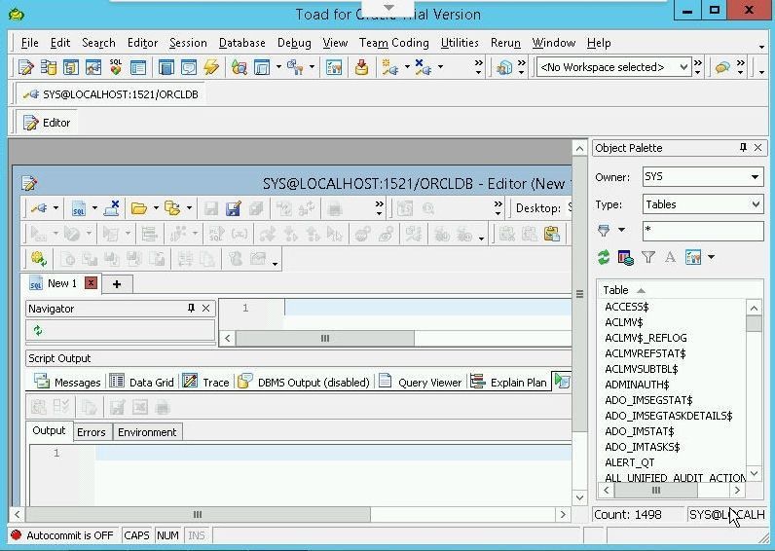Screen dimensions: 775x551
Task: Close the Object Palette panel
Action: pos(758,148)
